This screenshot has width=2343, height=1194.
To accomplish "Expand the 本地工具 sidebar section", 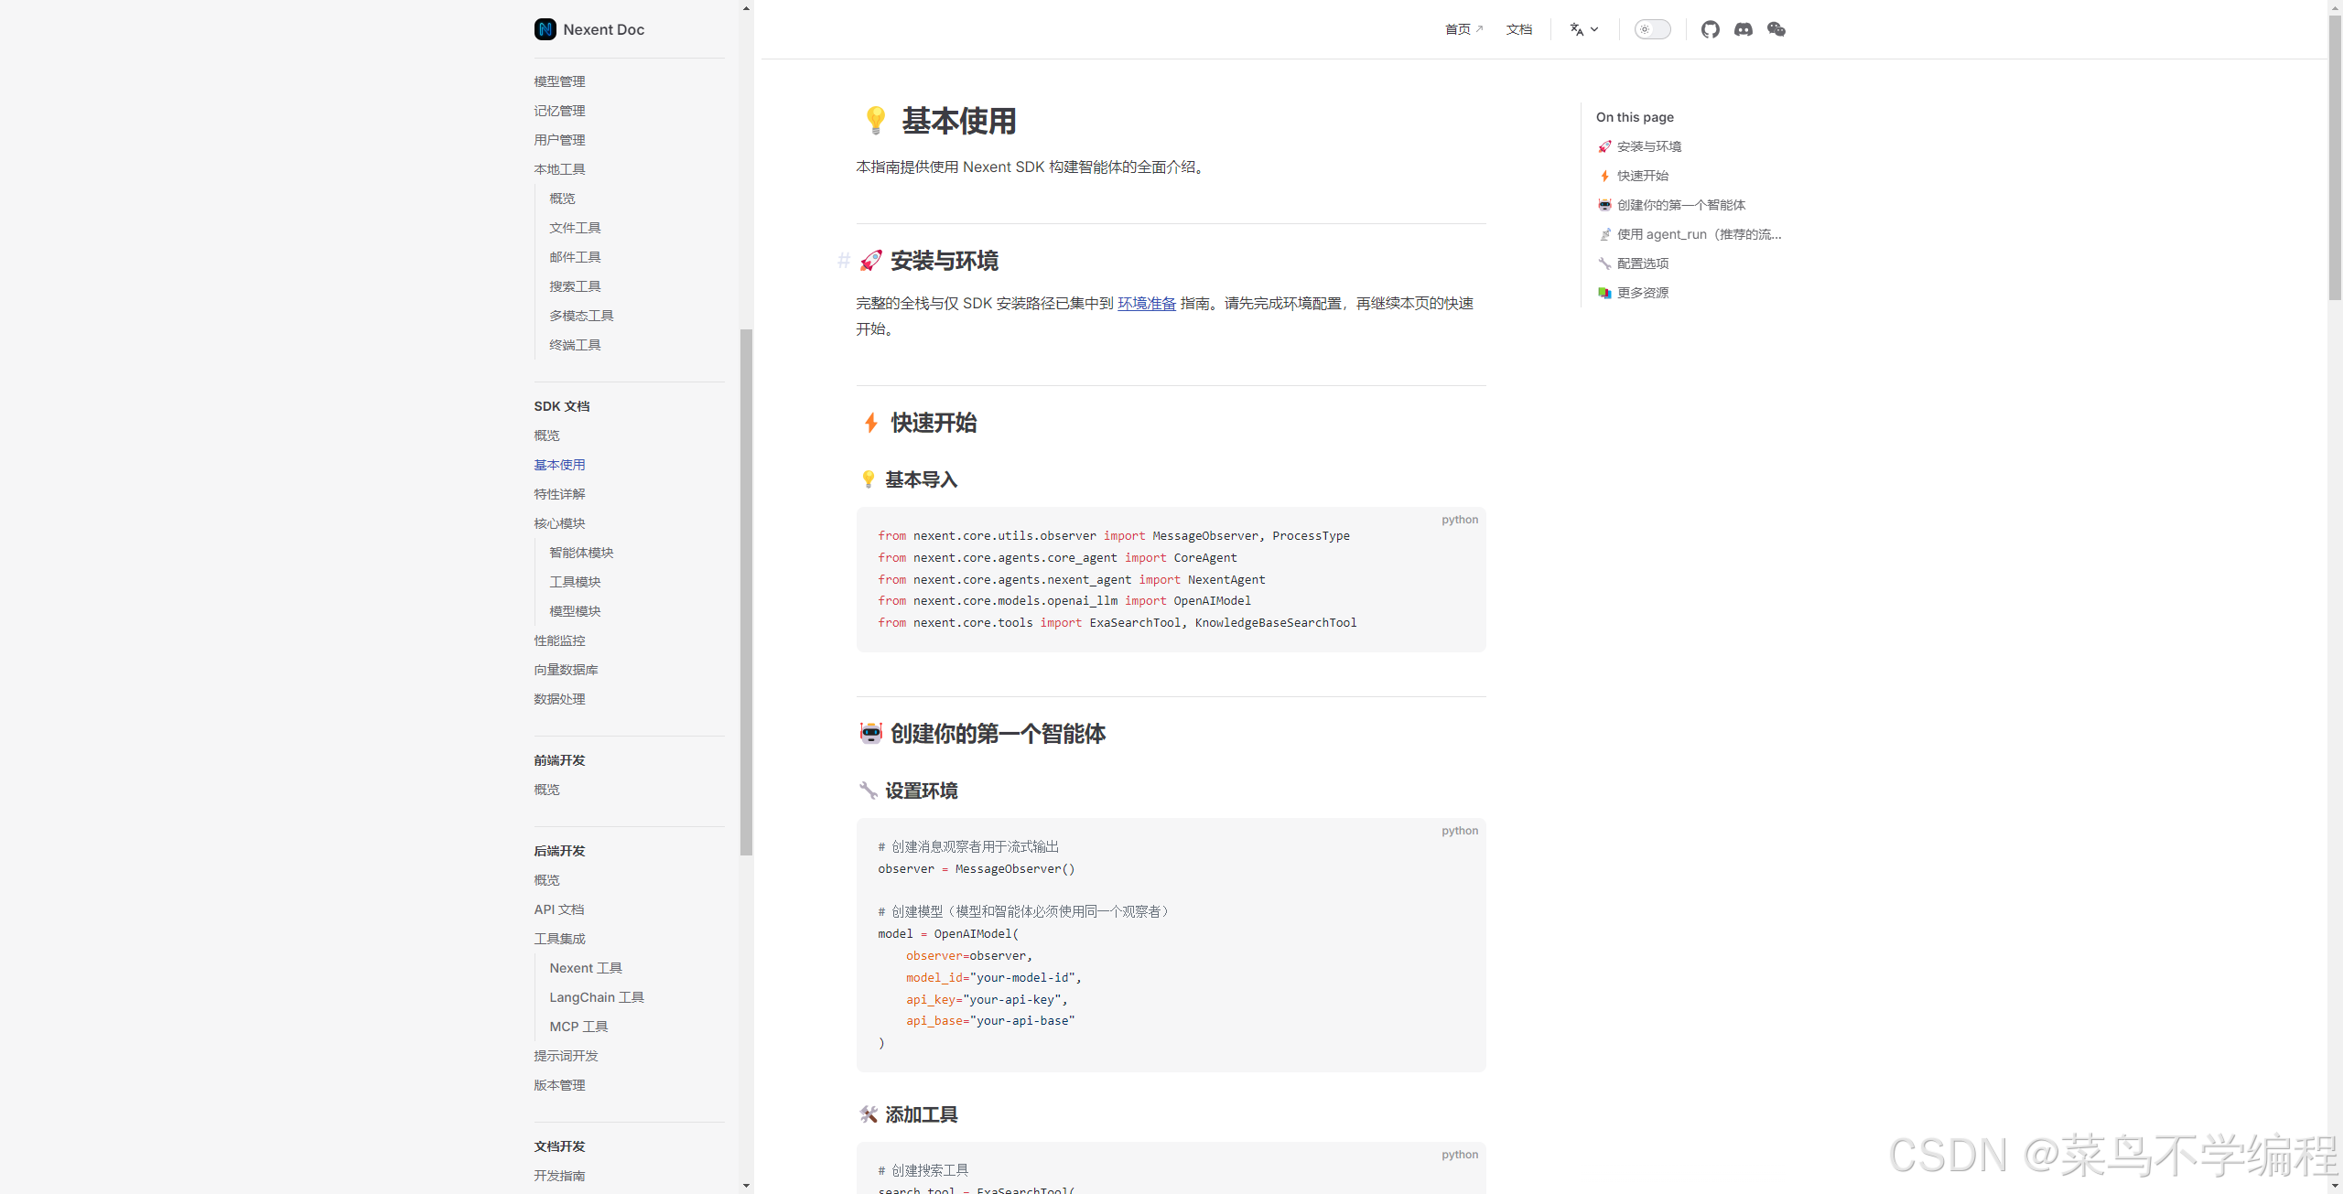I will click(559, 169).
